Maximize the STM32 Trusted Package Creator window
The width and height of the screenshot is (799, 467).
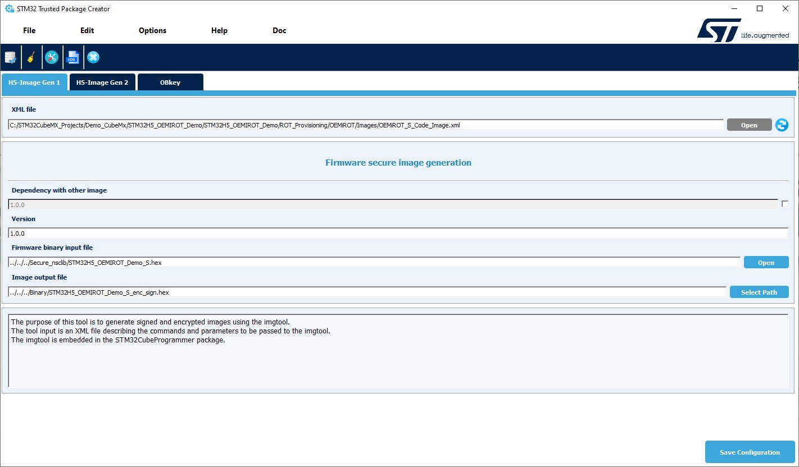pos(760,8)
